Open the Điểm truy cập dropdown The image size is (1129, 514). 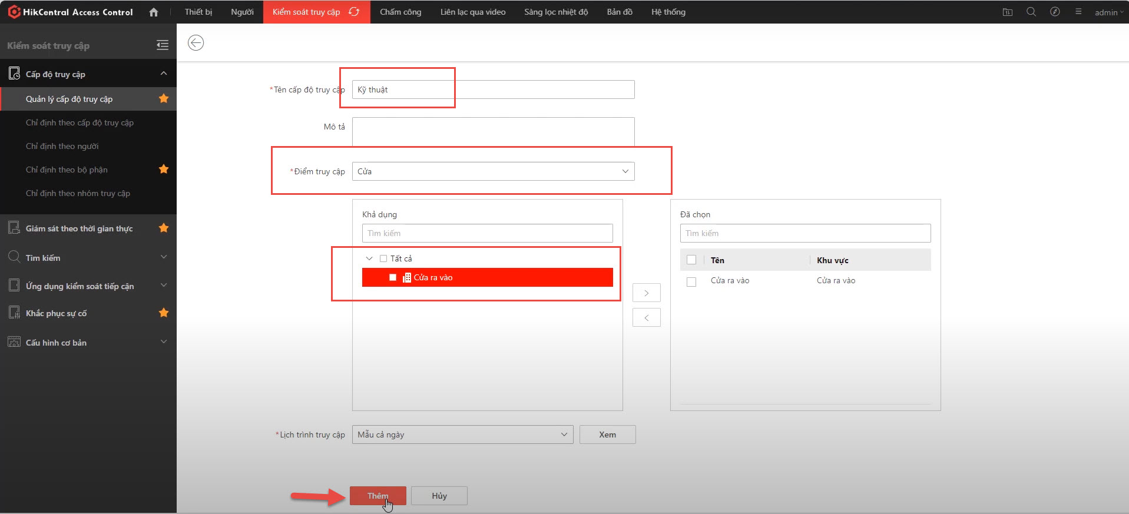coord(493,171)
